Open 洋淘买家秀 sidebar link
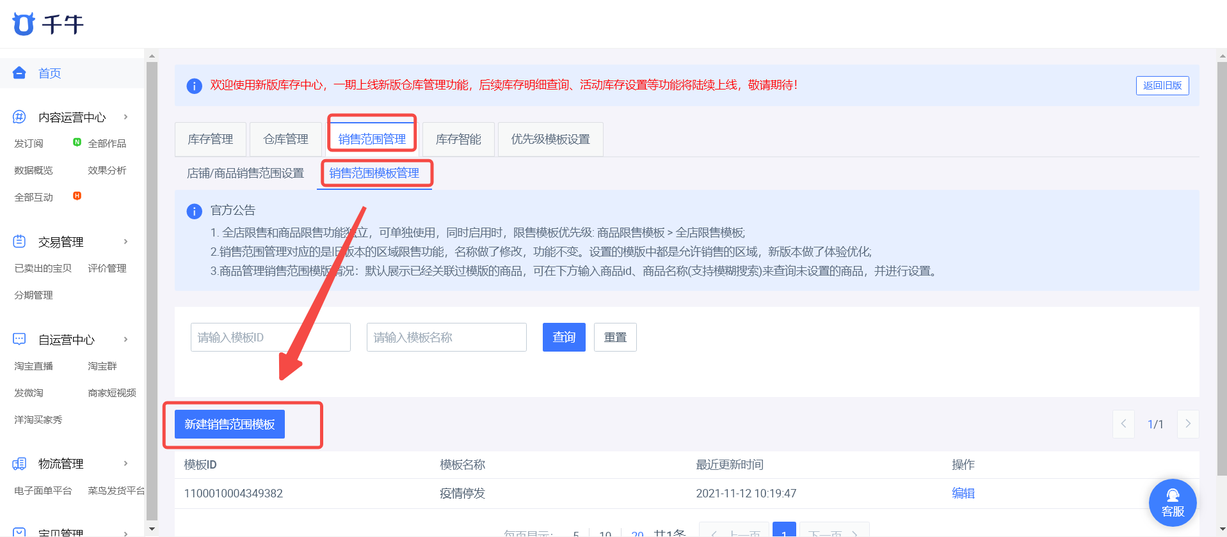Screen dimensions: 1227x537 pyautogui.click(x=38, y=419)
